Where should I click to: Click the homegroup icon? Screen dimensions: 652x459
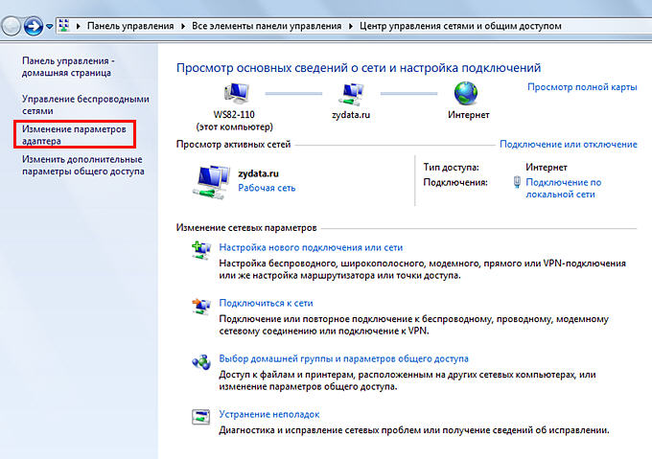[x=201, y=362]
